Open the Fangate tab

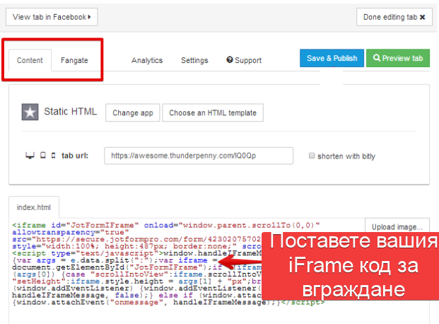[x=74, y=60]
